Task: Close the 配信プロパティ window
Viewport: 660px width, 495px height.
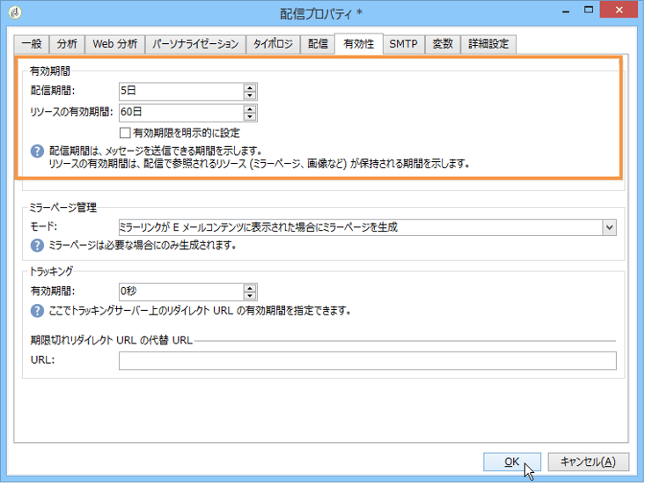Action: point(619,10)
